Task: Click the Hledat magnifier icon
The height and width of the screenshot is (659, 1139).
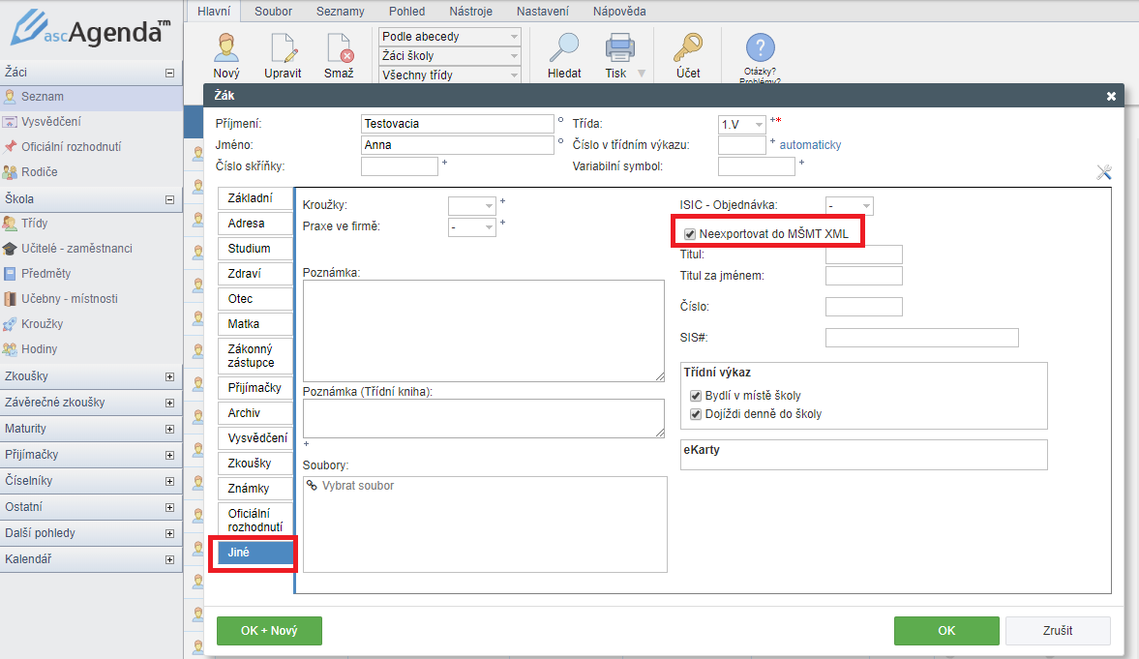Action: (x=564, y=48)
